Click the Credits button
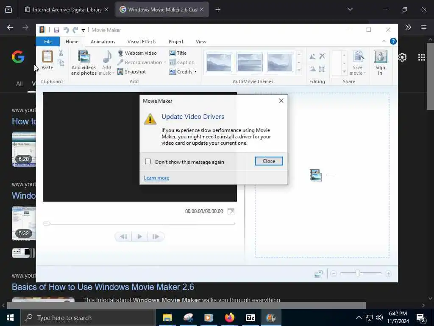434x326 pixels. point(181,72)
